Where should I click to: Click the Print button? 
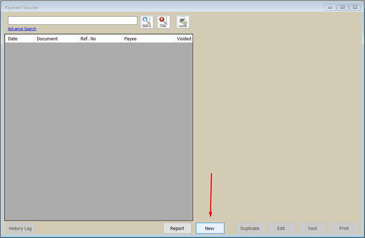(x=344, y=228)
